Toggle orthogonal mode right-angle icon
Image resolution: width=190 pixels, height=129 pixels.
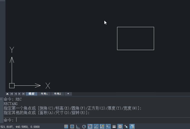tap(78, 127)
